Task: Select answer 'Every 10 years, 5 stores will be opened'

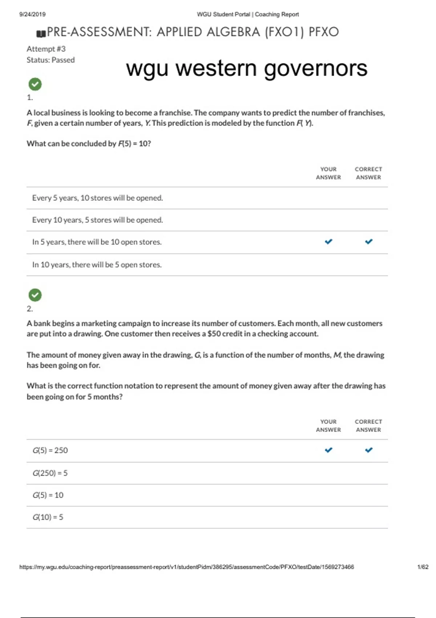Action: (x=97, y=220)
